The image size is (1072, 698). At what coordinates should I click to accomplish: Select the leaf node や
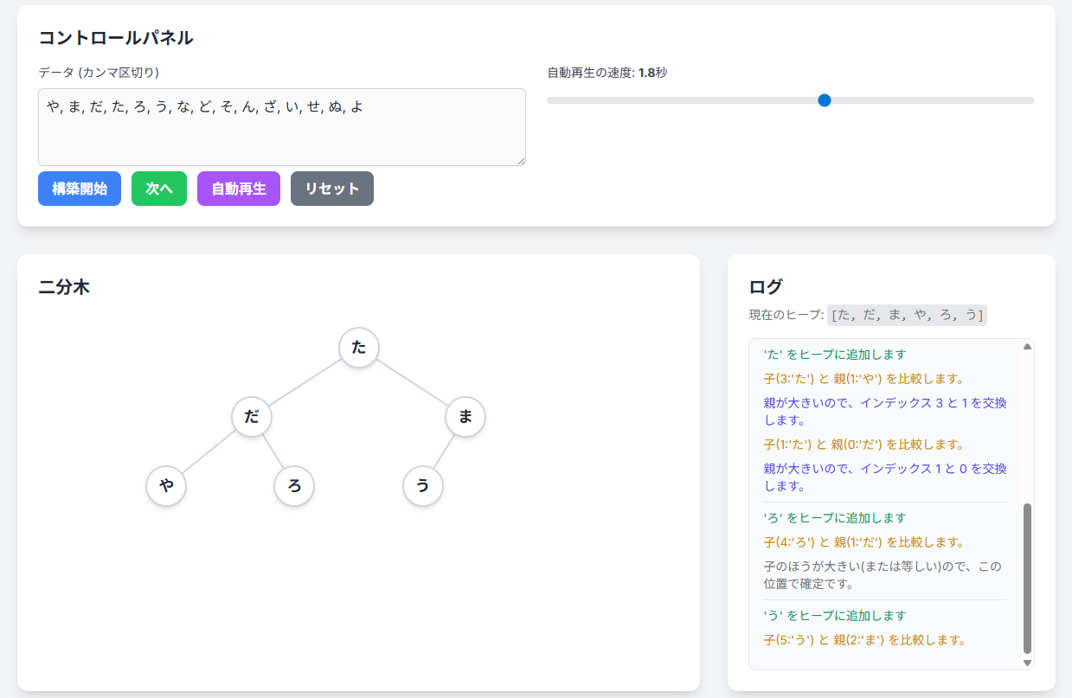click(166, 486)
